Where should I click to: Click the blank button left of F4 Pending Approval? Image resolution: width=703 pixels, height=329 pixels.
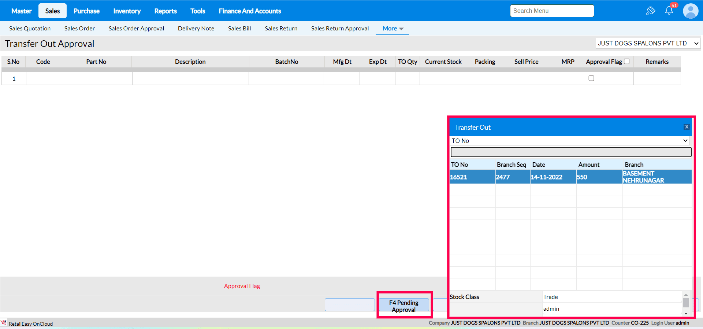[350, 305]
